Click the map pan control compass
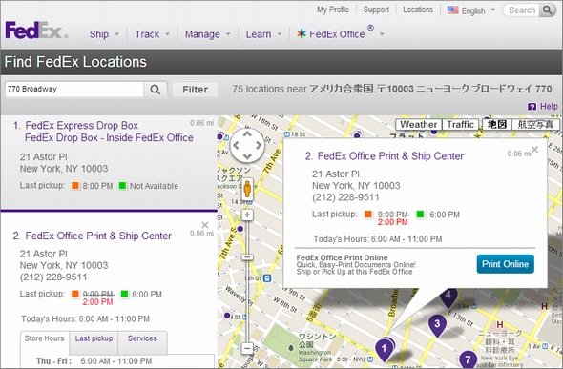Viewport: 563px width, 369px height. click(247, 145)
